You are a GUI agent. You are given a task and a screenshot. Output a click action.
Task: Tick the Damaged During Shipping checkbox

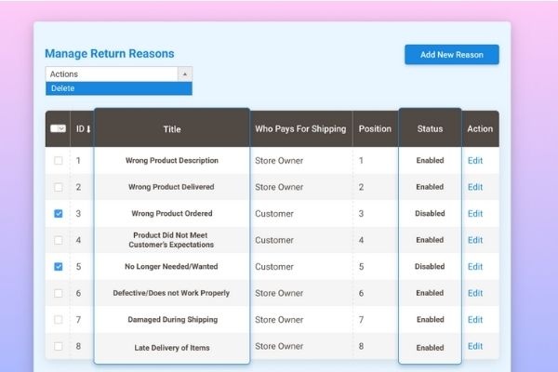(x=59, y=320)
